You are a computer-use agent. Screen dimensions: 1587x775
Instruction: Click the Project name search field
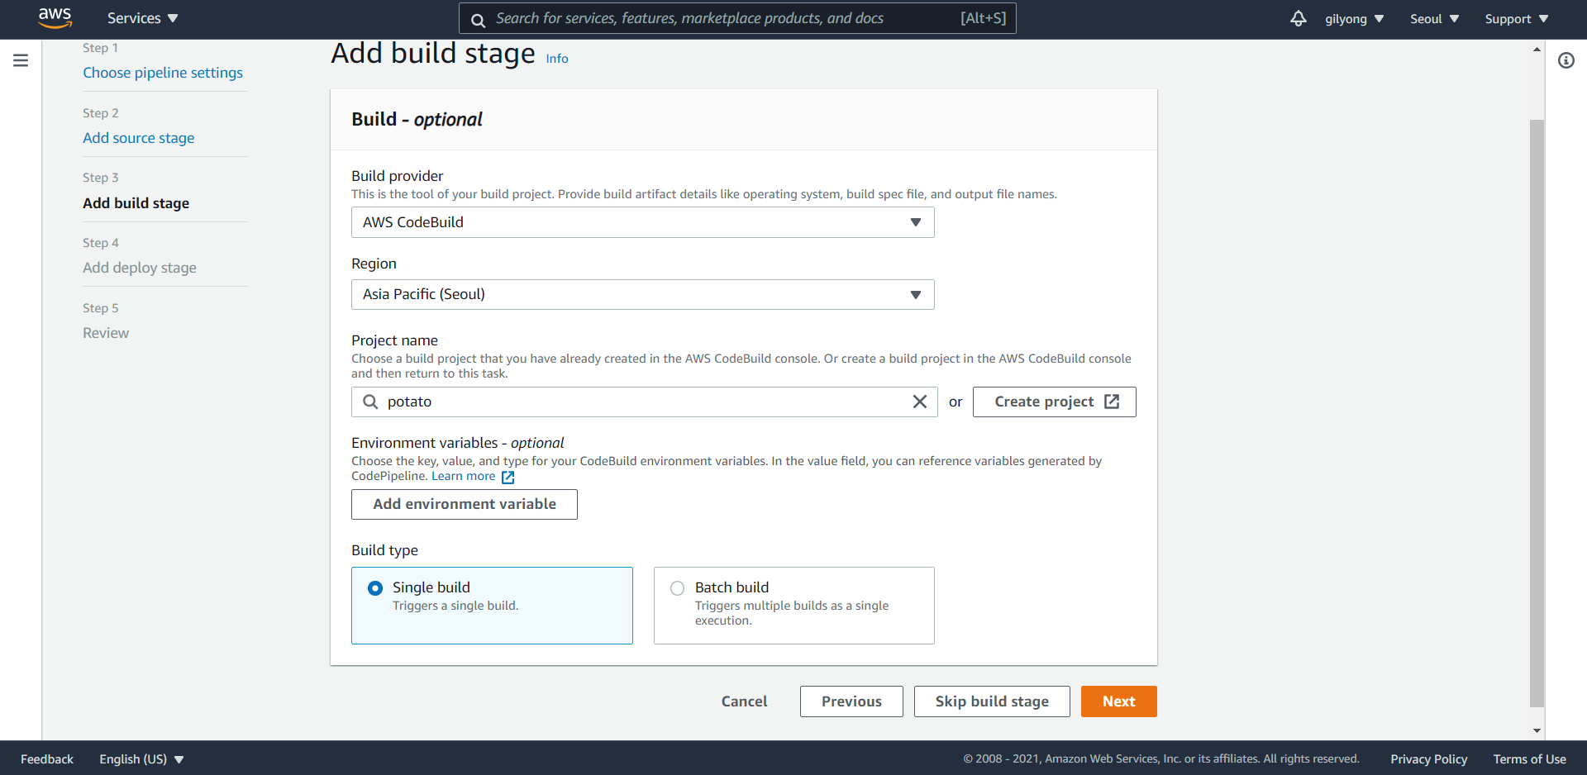click(x=644, y=402)
